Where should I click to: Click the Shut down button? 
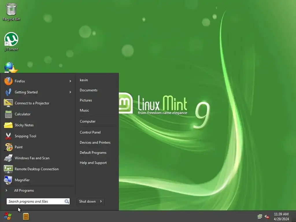coord(87,201)
